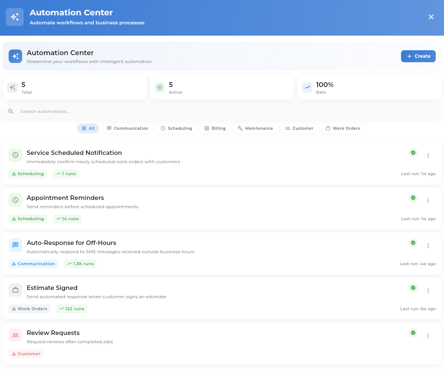Open the options menu for Estimate Signed

tap(428, 290)
